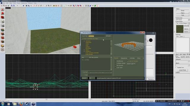Click the Carve toolbar icon
This screenshot has height=106, width=190.
(23, 6)
